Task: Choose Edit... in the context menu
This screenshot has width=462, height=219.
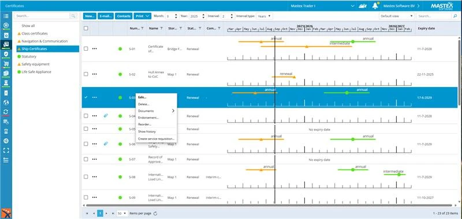Action: point(156,97)
